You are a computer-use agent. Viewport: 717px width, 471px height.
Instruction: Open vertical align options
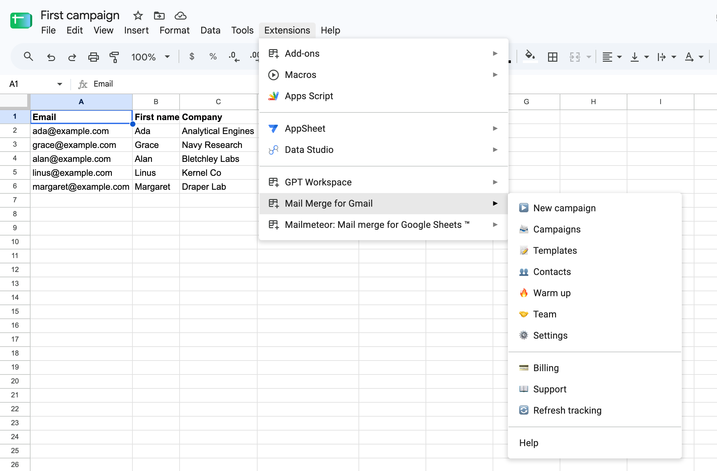(639, 57)
